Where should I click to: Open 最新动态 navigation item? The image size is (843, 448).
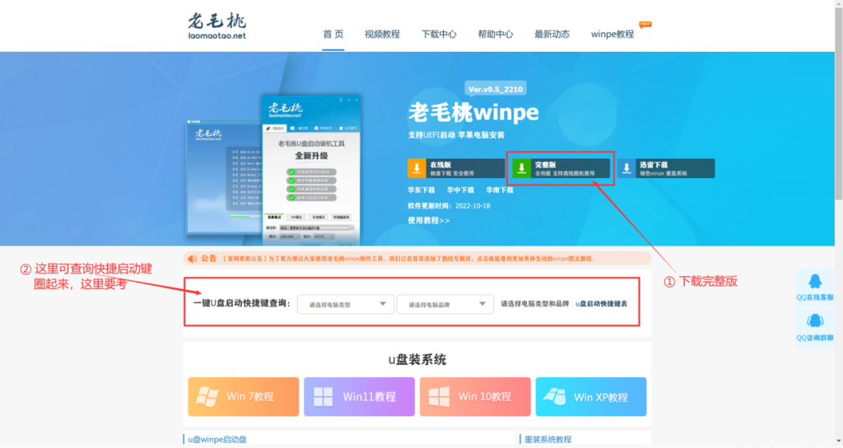tap(552, 35)
